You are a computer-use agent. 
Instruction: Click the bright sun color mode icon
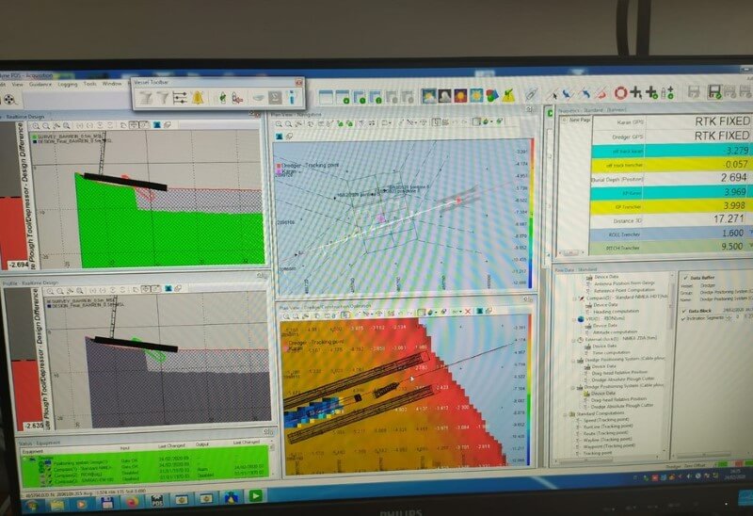tap(476, 96)
